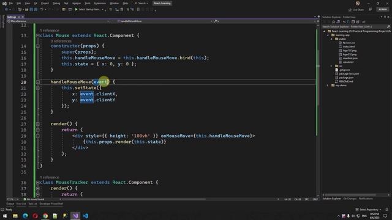
Task: Switch to the Output tab
Action: pos(10,204)
